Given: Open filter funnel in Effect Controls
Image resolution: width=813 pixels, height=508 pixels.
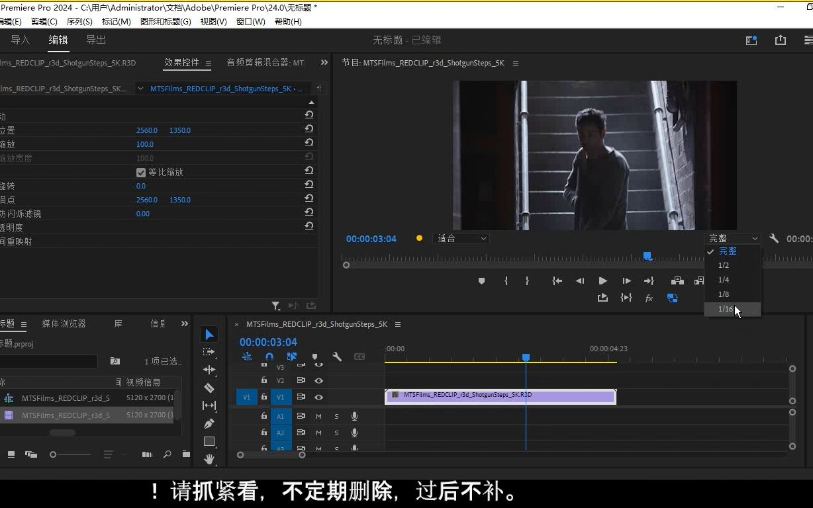Looking at the screenshot, I should 275,306.
